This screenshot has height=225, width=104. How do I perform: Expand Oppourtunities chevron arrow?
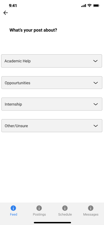pos(96,83)
